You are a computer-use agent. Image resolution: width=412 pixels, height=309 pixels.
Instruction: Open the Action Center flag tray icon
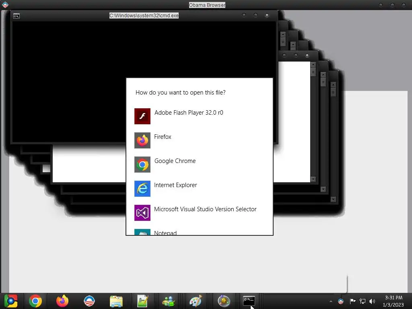coord(352,301)
